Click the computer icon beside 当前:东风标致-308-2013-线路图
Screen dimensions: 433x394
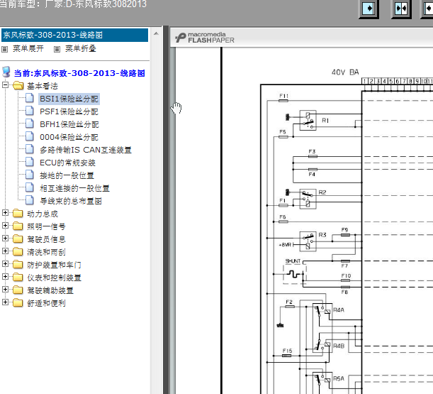point(7,72)
